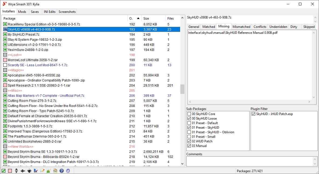Open the Conflicts tab
This screenshot has height=174, width=319.
click(260, 27)
